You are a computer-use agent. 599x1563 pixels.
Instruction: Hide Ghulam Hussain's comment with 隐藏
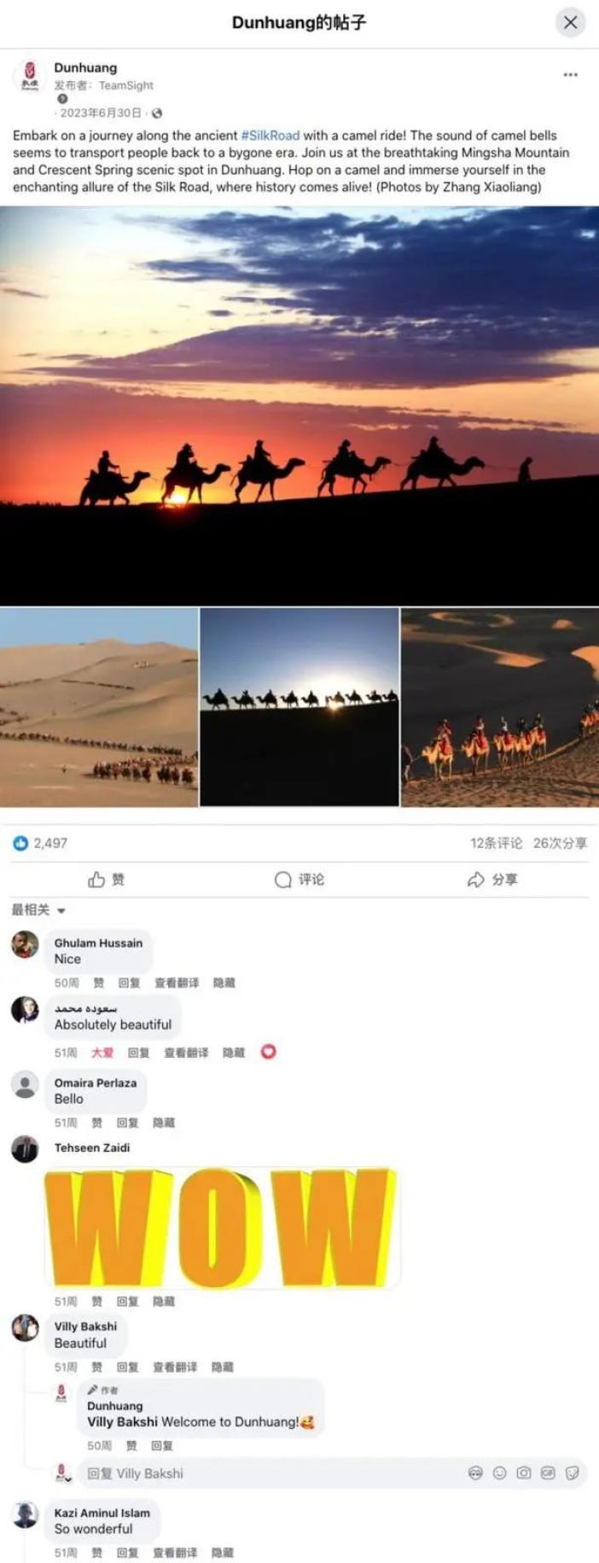pos(224,983)
